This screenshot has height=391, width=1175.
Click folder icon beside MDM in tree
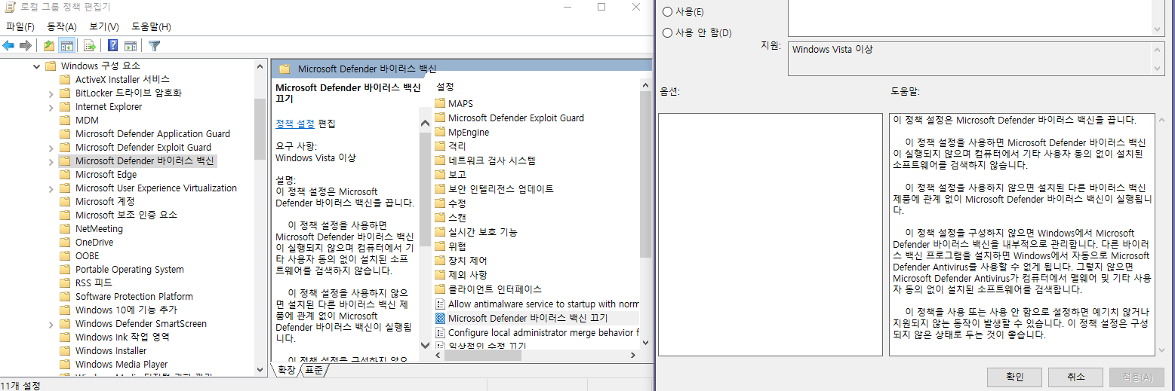[65, 120]
